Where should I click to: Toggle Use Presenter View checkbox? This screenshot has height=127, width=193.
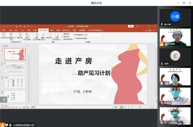75,38
